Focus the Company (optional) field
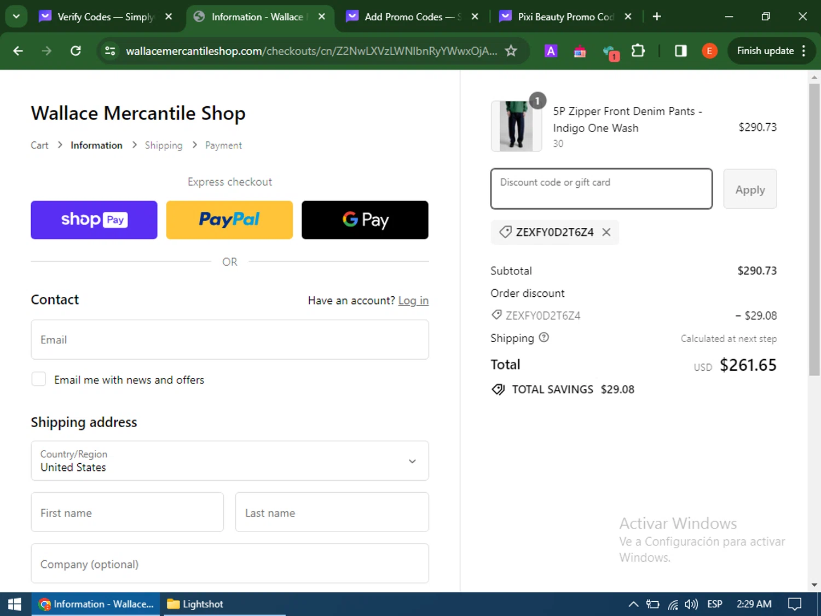The image size is (821, 616). (230, 563)
